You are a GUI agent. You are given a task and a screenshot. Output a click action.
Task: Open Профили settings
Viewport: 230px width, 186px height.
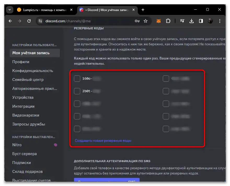point(35,62)
